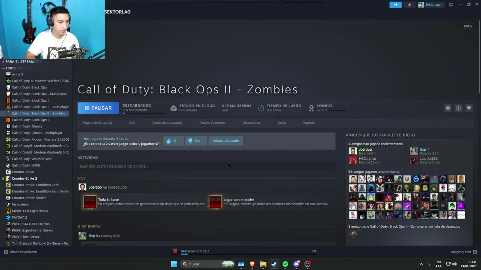Select PAYDAY 2 in library
The width and height of the screenshot is (481, 270).
pyautogui.click(x=19, y=217)
